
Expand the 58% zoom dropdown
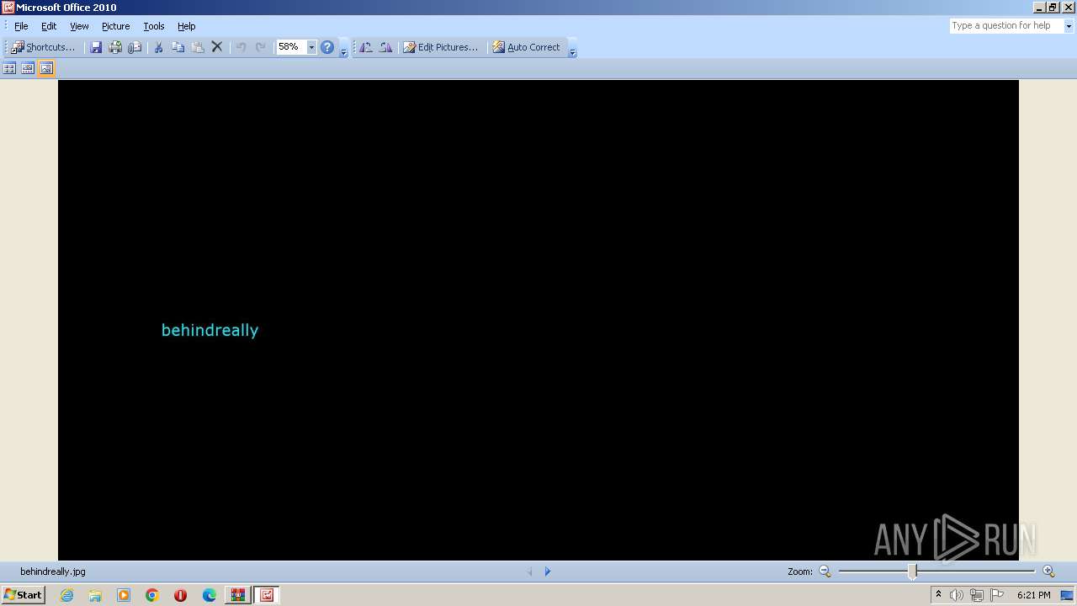(311, 47)
